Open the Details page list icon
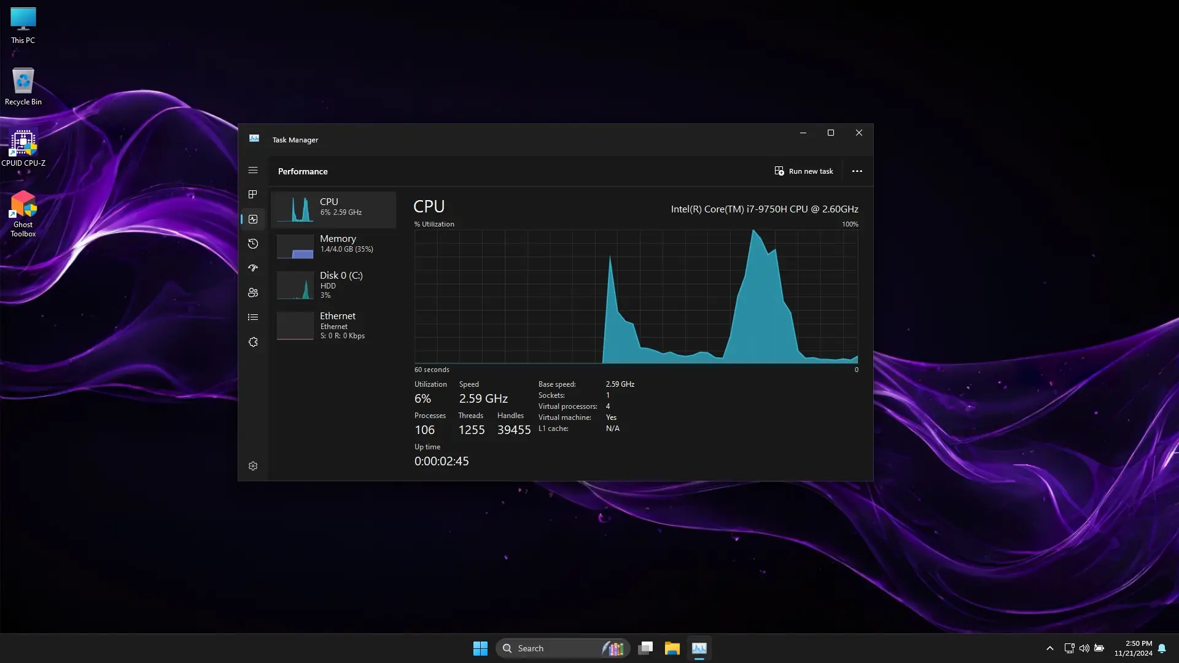This screenshot has width=1179, height=663. coord(252,317)
